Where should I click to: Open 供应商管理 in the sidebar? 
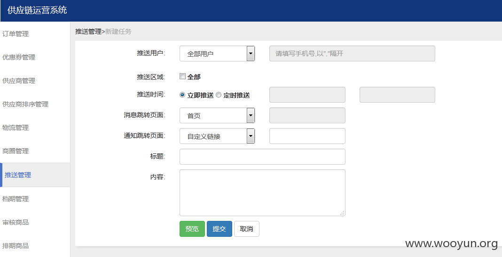19,81
